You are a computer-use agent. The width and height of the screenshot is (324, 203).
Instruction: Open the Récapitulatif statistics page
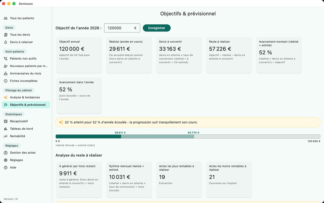pos(26,121)
